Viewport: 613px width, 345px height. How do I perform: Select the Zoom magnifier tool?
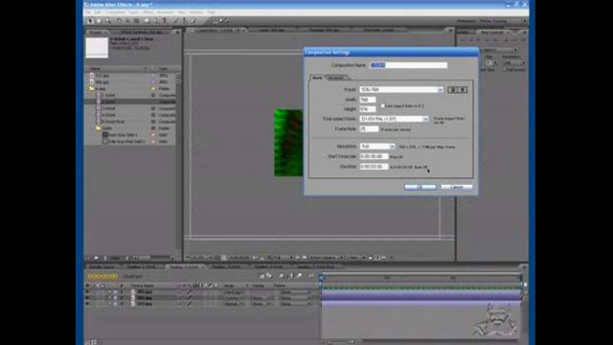(x=107, y=21)
